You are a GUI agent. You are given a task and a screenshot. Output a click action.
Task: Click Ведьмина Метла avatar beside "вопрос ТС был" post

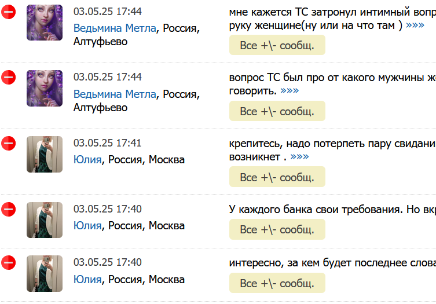tap(45, 88)
